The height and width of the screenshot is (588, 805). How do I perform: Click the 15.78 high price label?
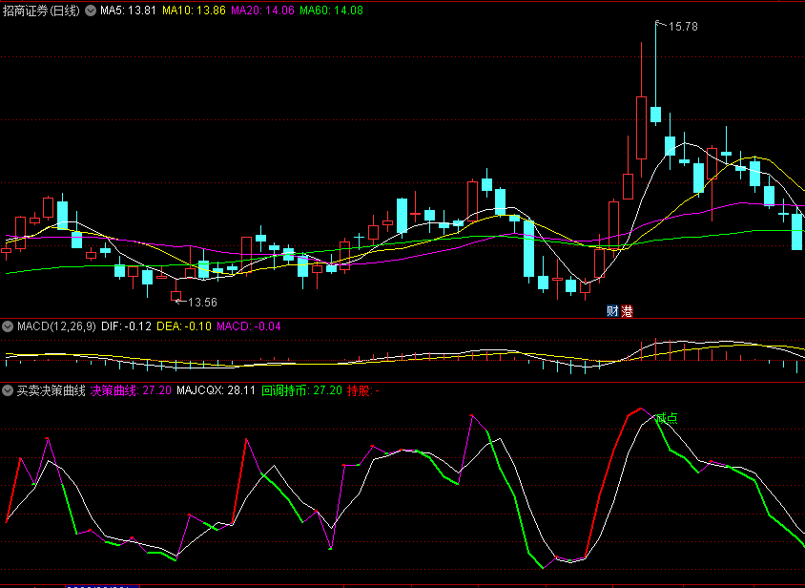(x=683, y=27)
